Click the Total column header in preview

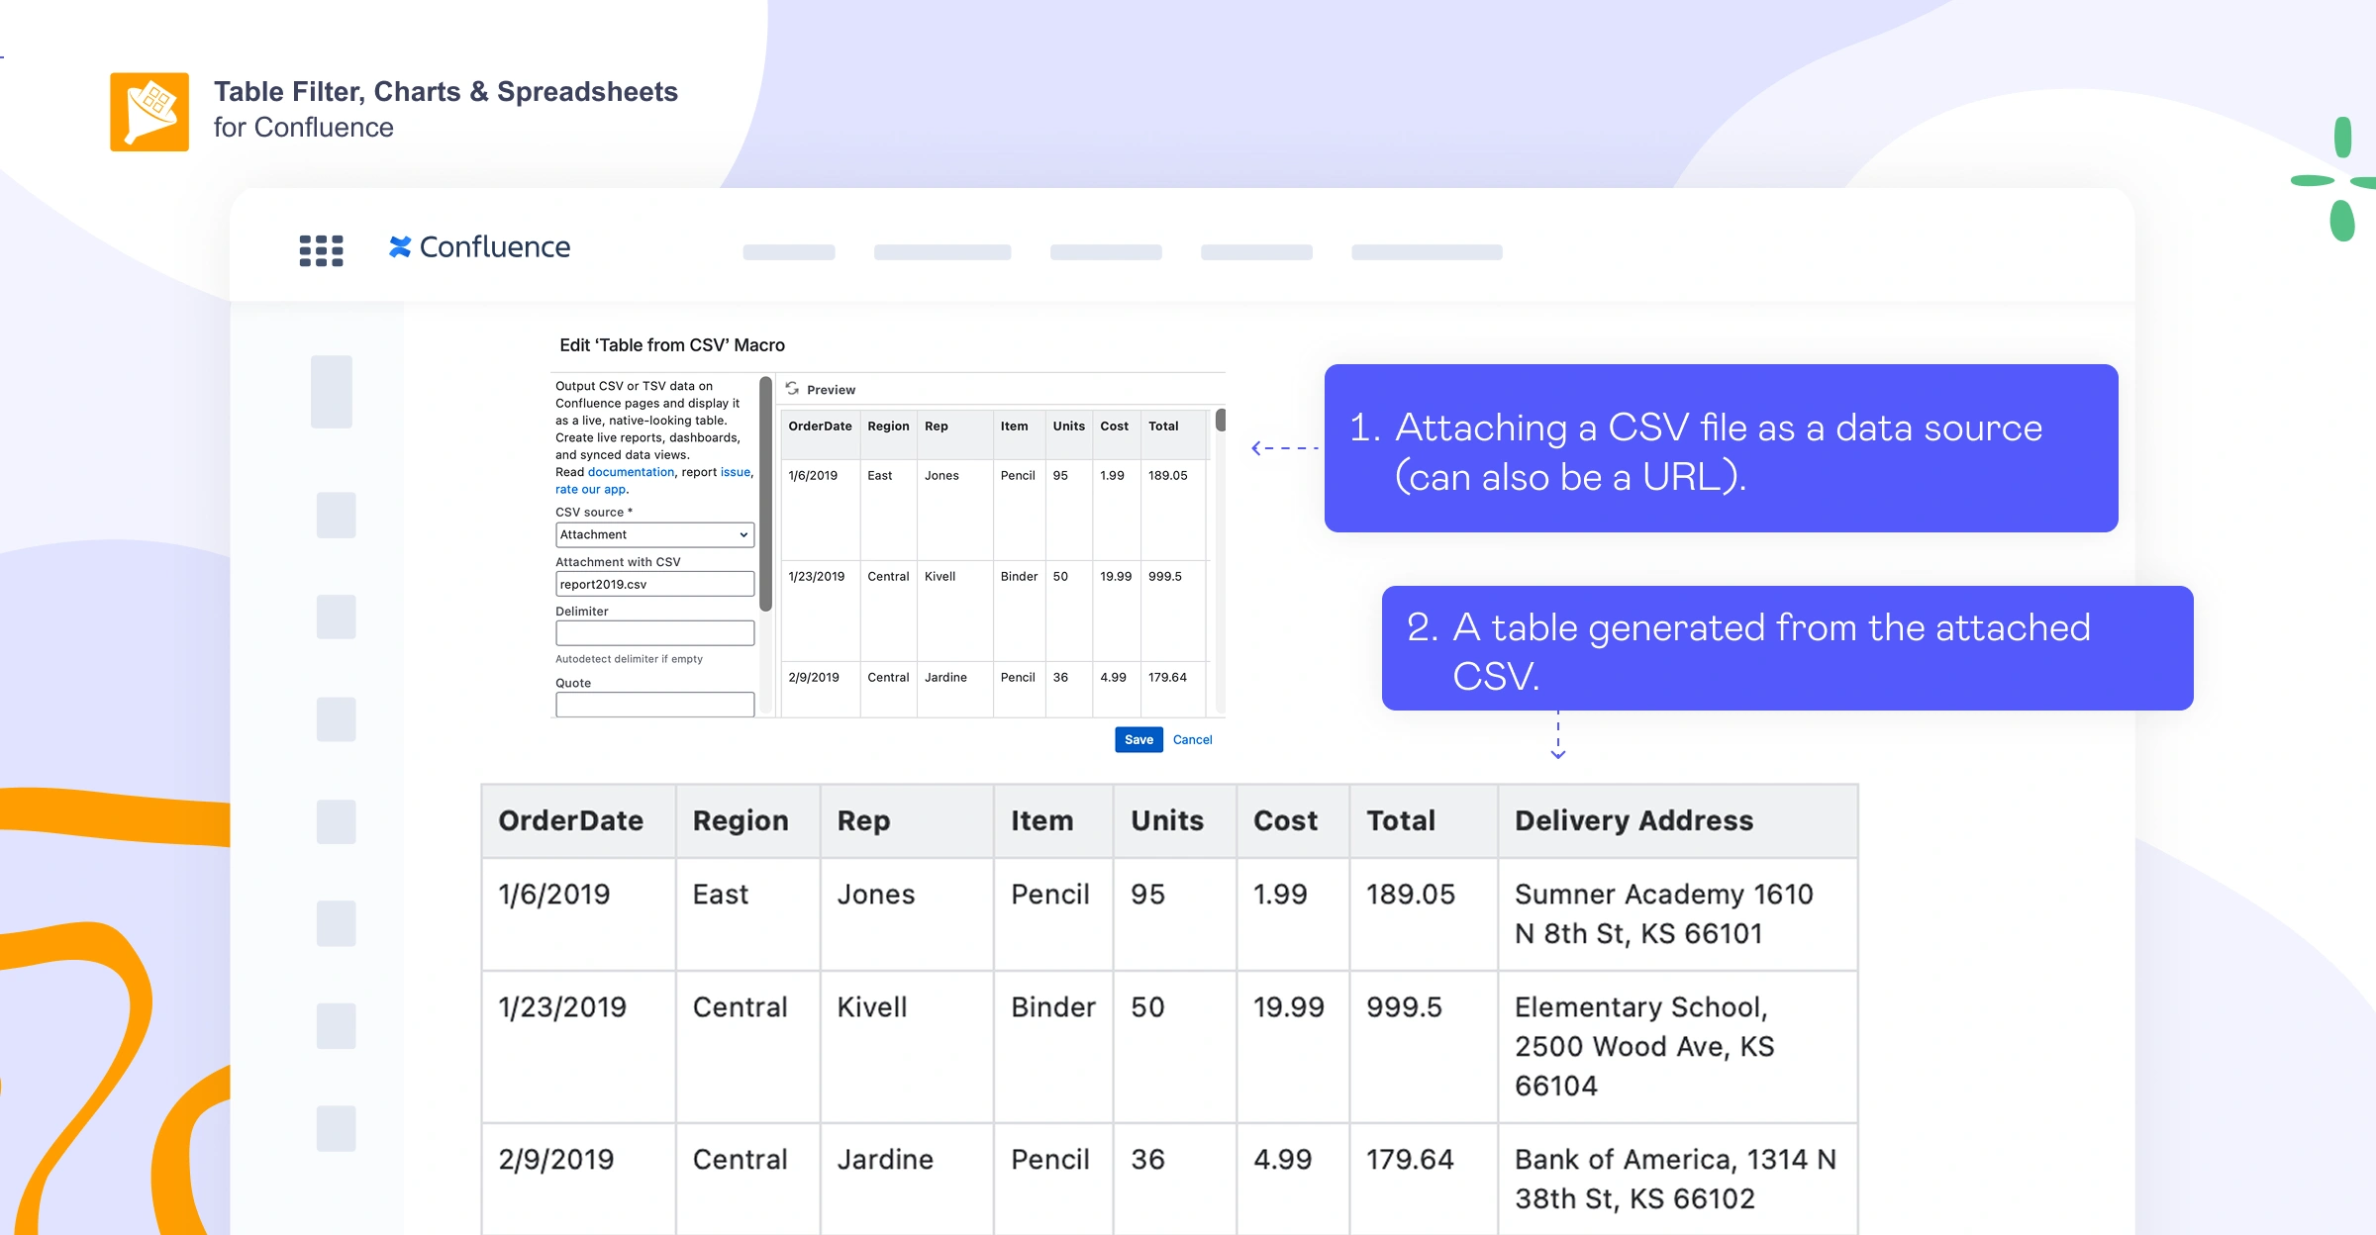click(1163, 427)
